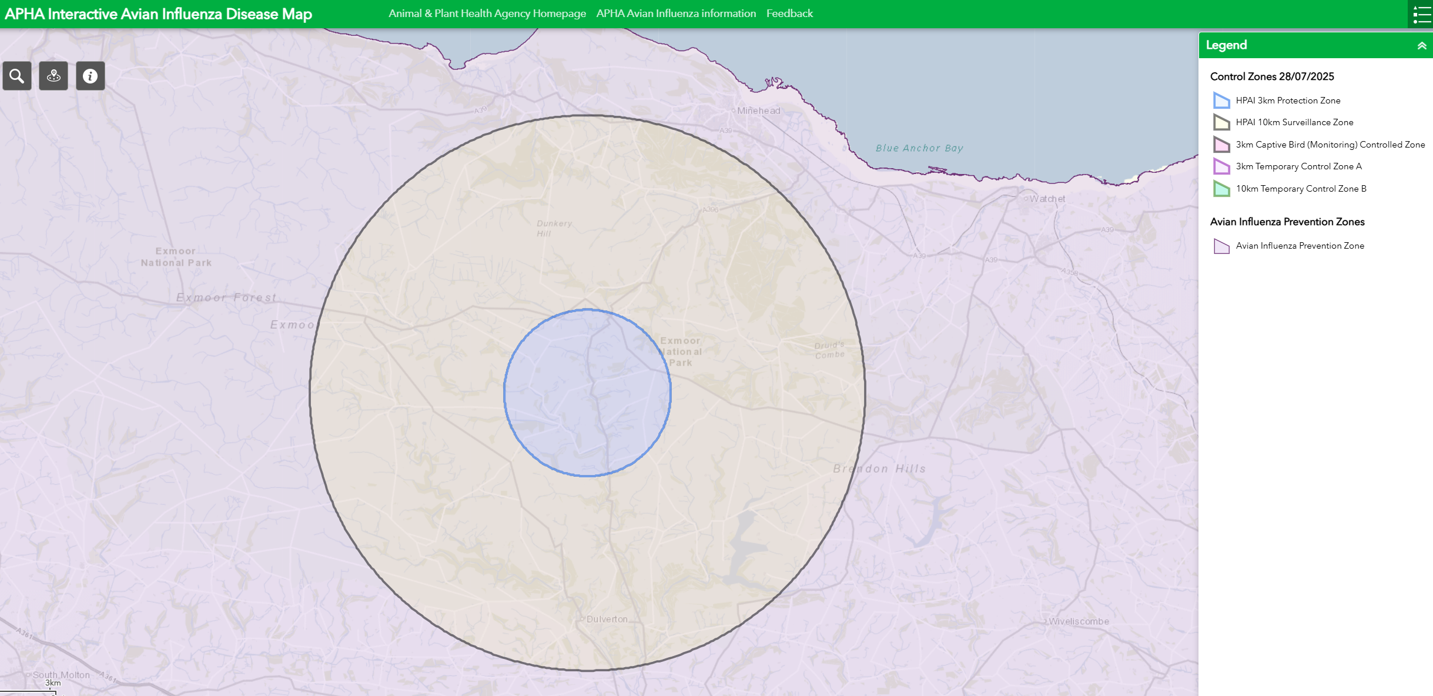1433x696 pixels.
Task: Click inside the blue 3km protection zone circle
Action: click(x=588, y=394)
